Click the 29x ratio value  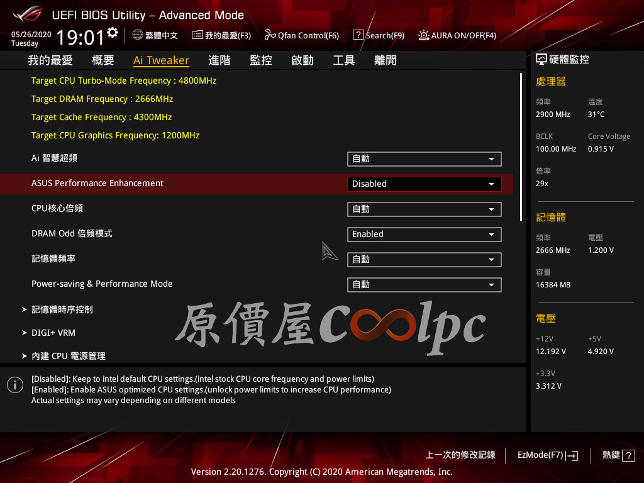point(542,184)
